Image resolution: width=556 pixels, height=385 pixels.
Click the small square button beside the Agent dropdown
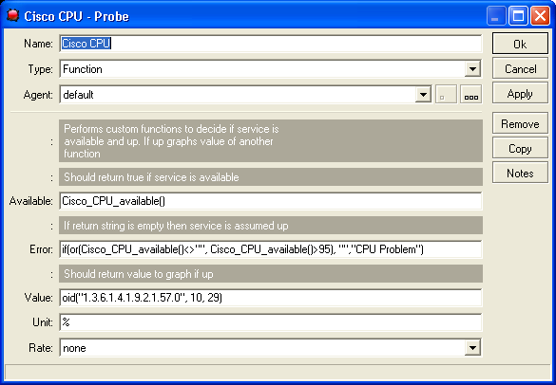446,95
